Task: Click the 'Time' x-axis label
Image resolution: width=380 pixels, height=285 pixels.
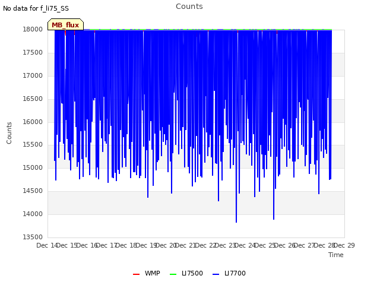Action: pyautogui.click(x=336, y=255)
